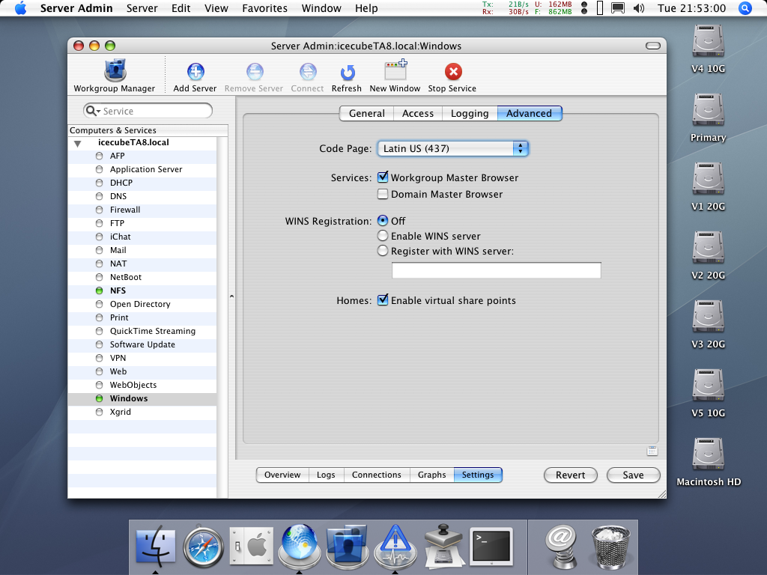The height and width of the screenshot is (575, 767).
Task: Save the Windows service settings
Action: pyautogui.click(x=633, y=475)
